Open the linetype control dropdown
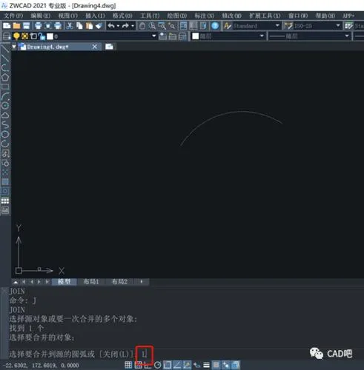This screenshot has height=370, width=364. click(x=347, y=36)
